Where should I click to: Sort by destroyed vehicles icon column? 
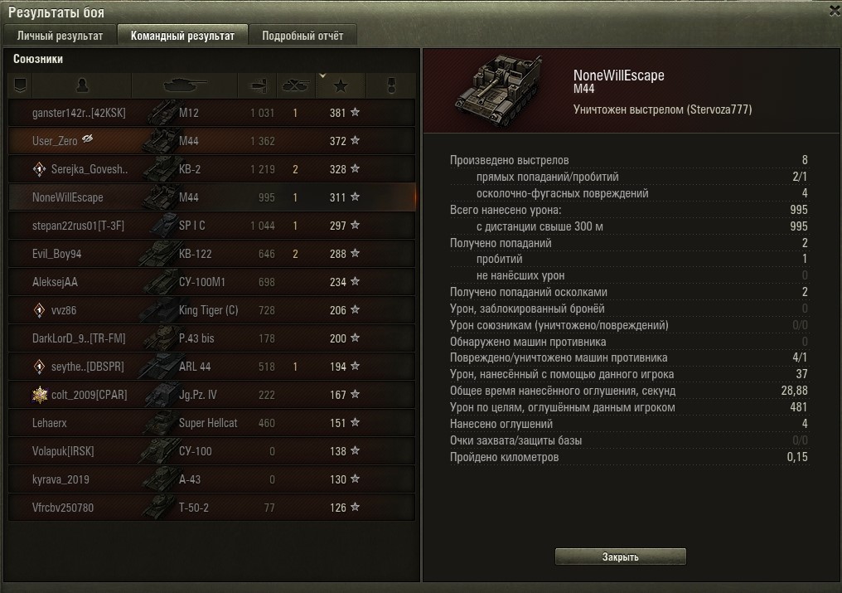(x=296, y=85)
